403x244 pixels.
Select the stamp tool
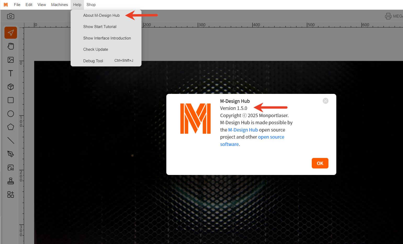11,181
